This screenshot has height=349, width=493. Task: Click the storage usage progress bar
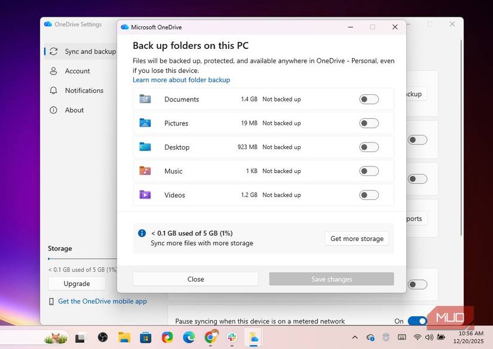click(78, 259)
